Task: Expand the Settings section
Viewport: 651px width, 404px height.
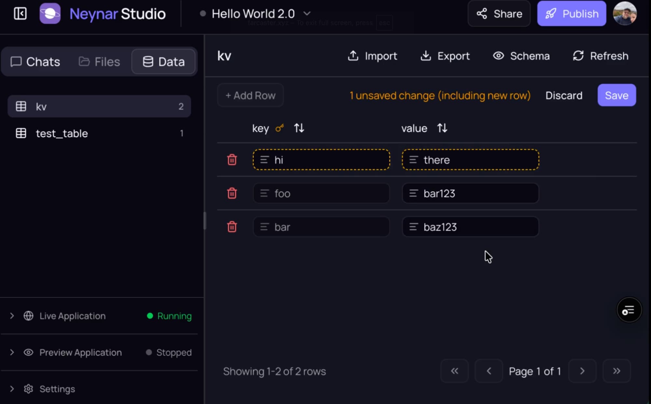Action: coord(12,389)
